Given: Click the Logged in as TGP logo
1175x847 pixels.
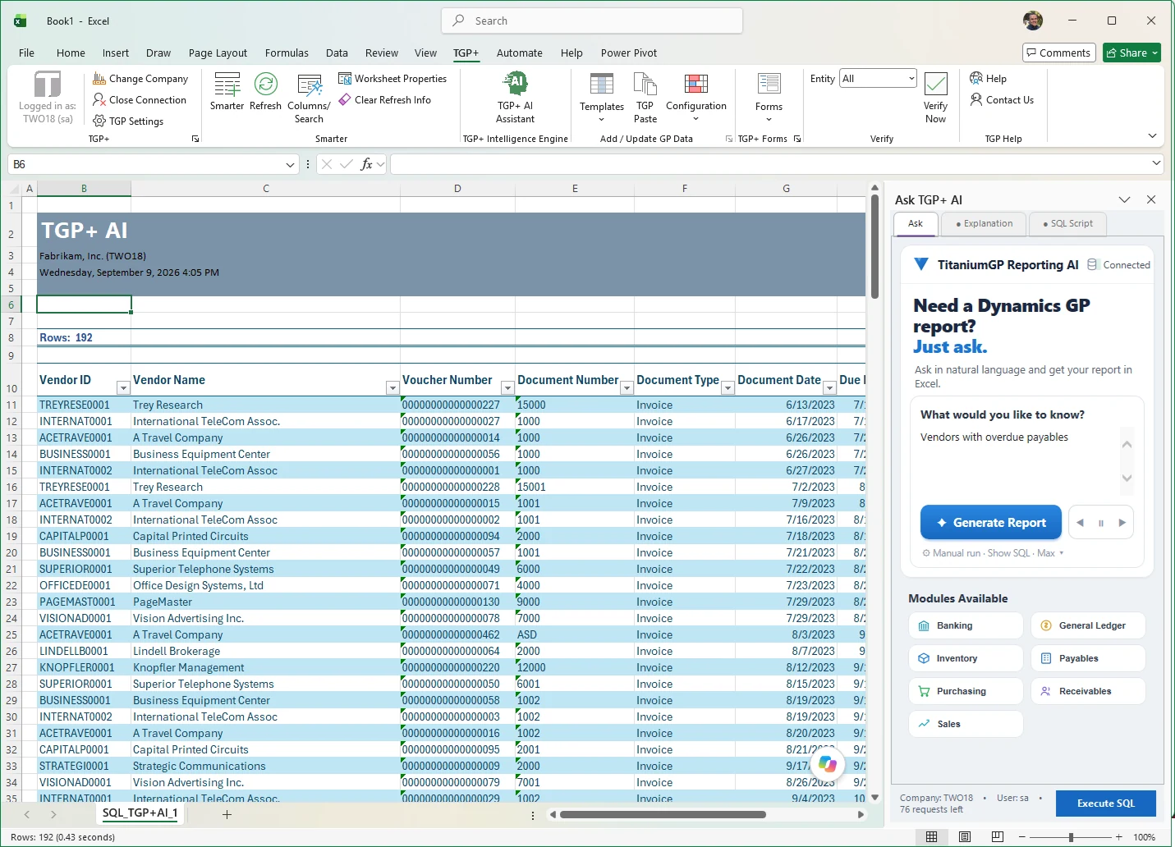Looking at the screenshot, I should pyautogui.click(x=48, y=84).
